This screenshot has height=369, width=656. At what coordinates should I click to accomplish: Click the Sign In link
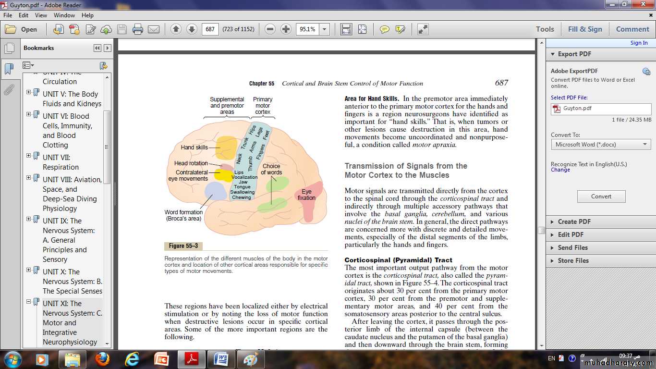pyautogui.click(x=639, y=43)
